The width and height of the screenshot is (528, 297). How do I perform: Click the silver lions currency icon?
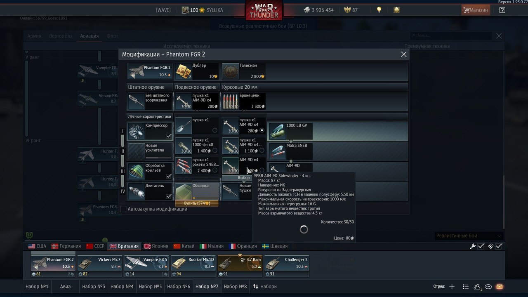pos(307,10)
